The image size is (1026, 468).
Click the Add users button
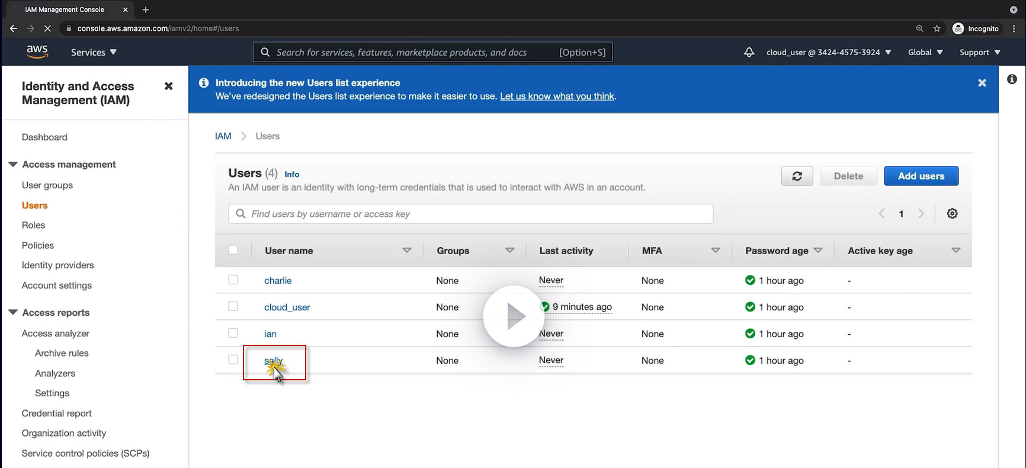tap(921, 176)
